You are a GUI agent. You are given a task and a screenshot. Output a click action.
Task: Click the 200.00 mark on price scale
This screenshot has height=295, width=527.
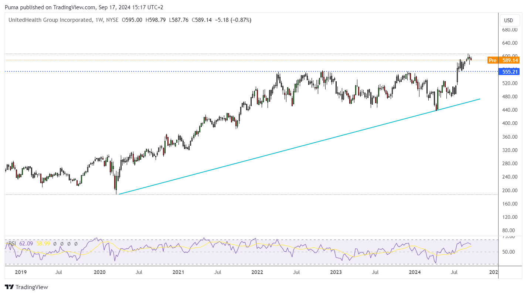[509, 190]
